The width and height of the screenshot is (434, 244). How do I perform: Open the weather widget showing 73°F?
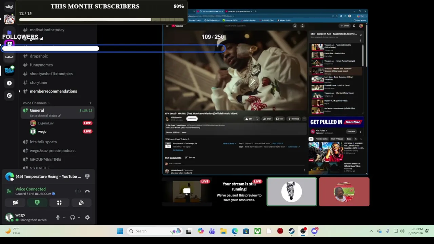click(12, 231)
